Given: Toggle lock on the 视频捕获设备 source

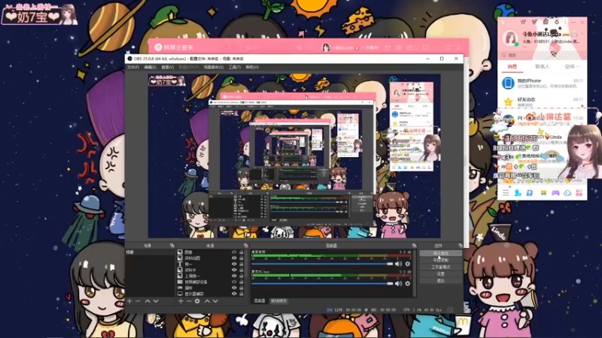Looking at the screenshot, I should point(241,282).
